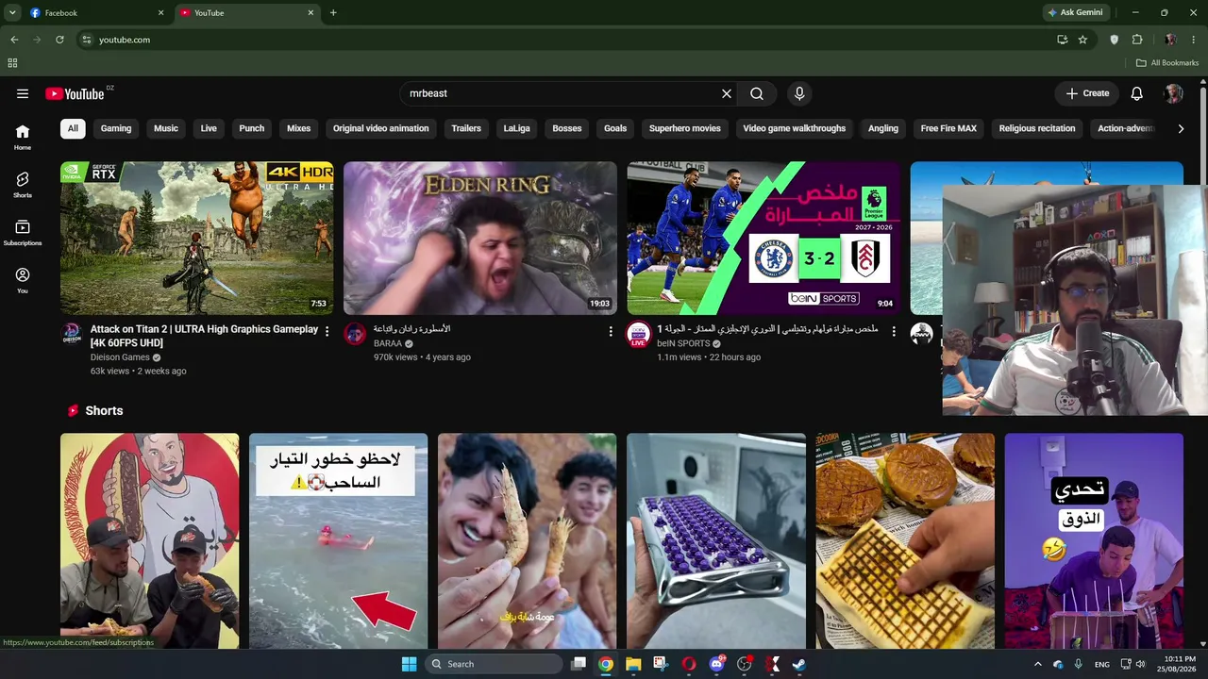
Task: Open the Attack on Titan 2 video title
Action: (204, 336)
